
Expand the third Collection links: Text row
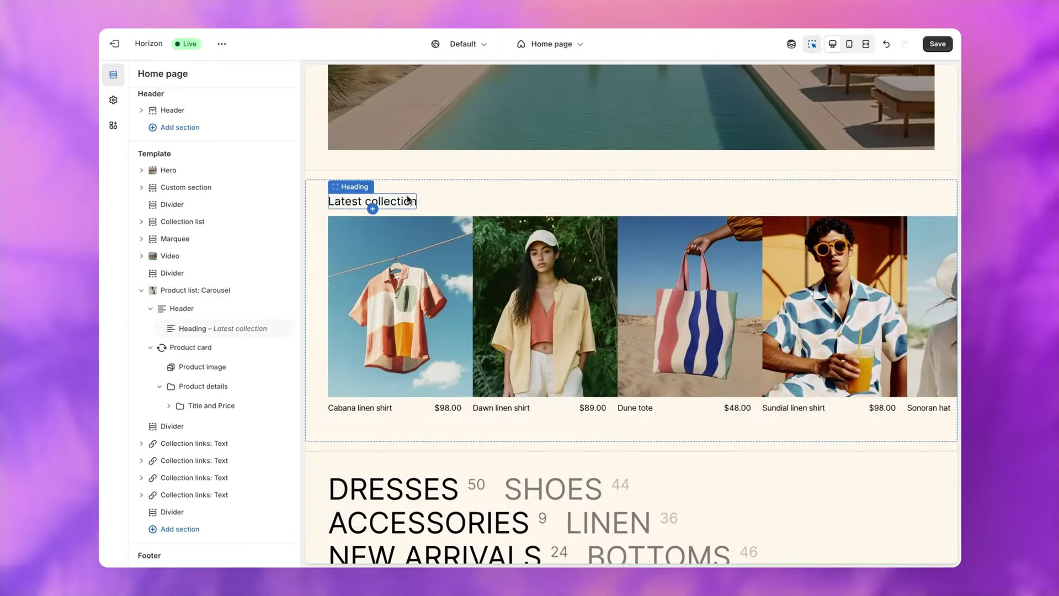[141, 477]
